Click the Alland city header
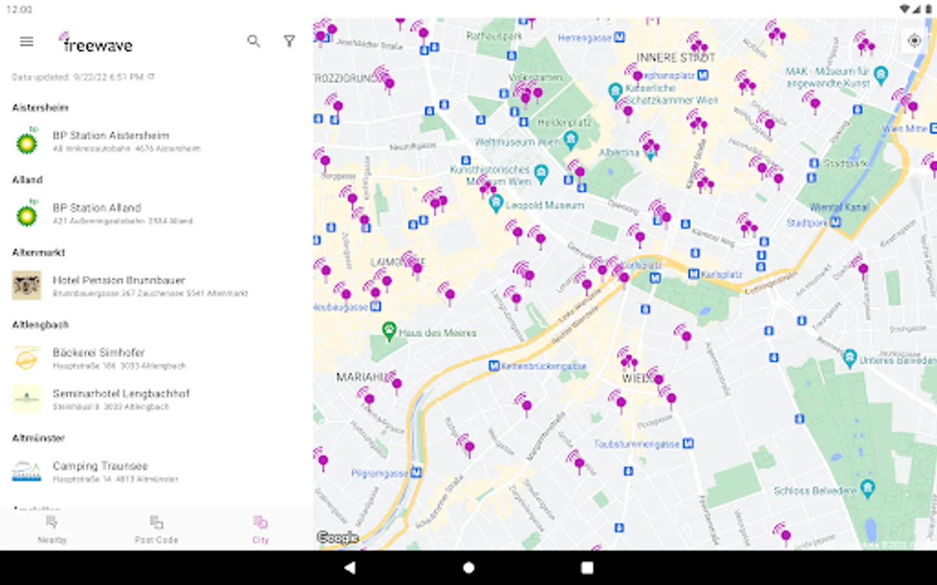 pyautogui.click(x=27, y=179)
